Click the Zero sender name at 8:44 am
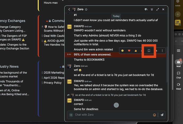 click(77, 66)
